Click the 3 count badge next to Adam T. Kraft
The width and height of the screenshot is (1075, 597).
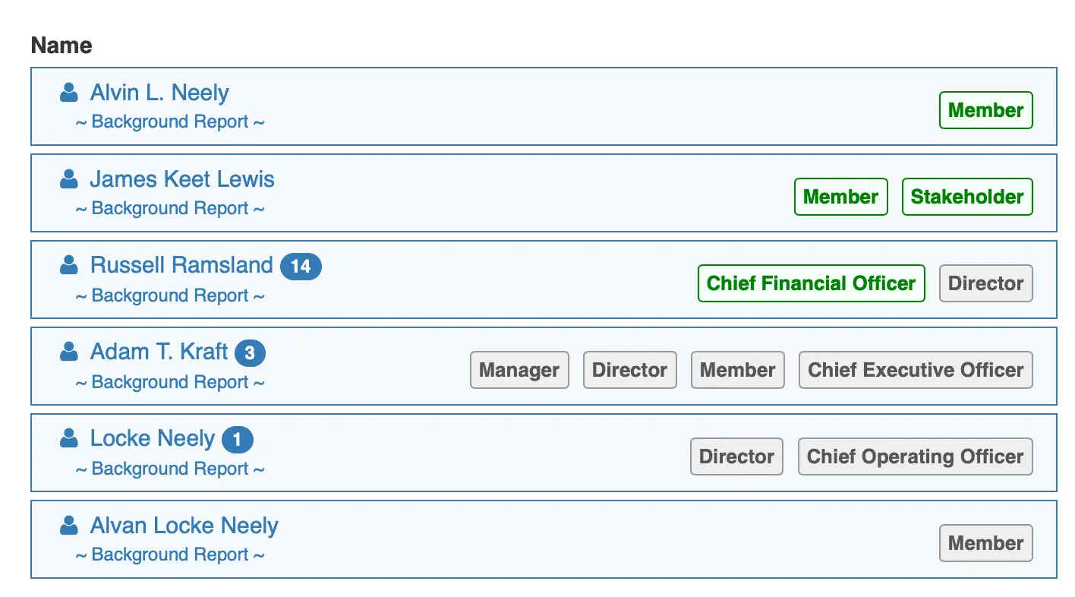pos(250,352)
